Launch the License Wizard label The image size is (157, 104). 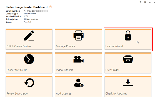coord(114,46)
